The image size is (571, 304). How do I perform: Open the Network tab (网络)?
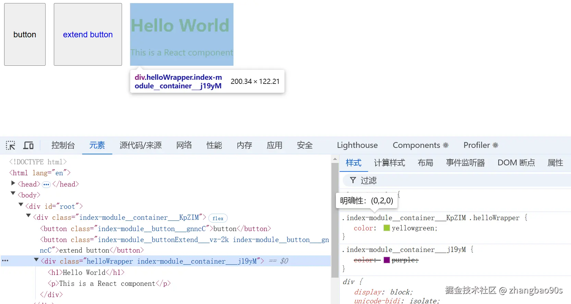[184, 145]
